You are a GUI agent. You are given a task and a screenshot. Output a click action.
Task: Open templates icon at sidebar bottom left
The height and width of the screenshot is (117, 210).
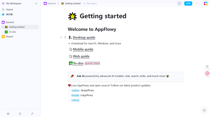(x=8, y=114)
